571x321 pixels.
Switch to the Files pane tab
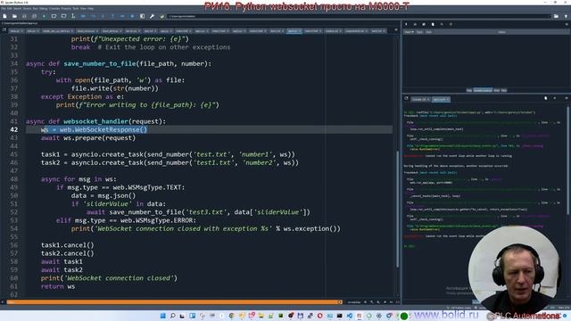pos(504,90)
